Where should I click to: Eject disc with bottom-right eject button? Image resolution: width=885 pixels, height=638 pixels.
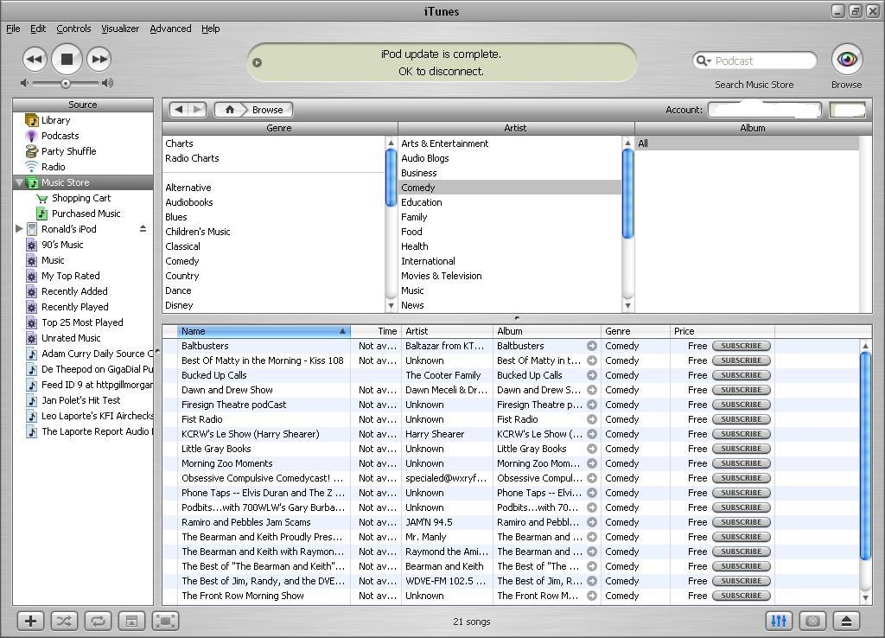pos(846,621)
